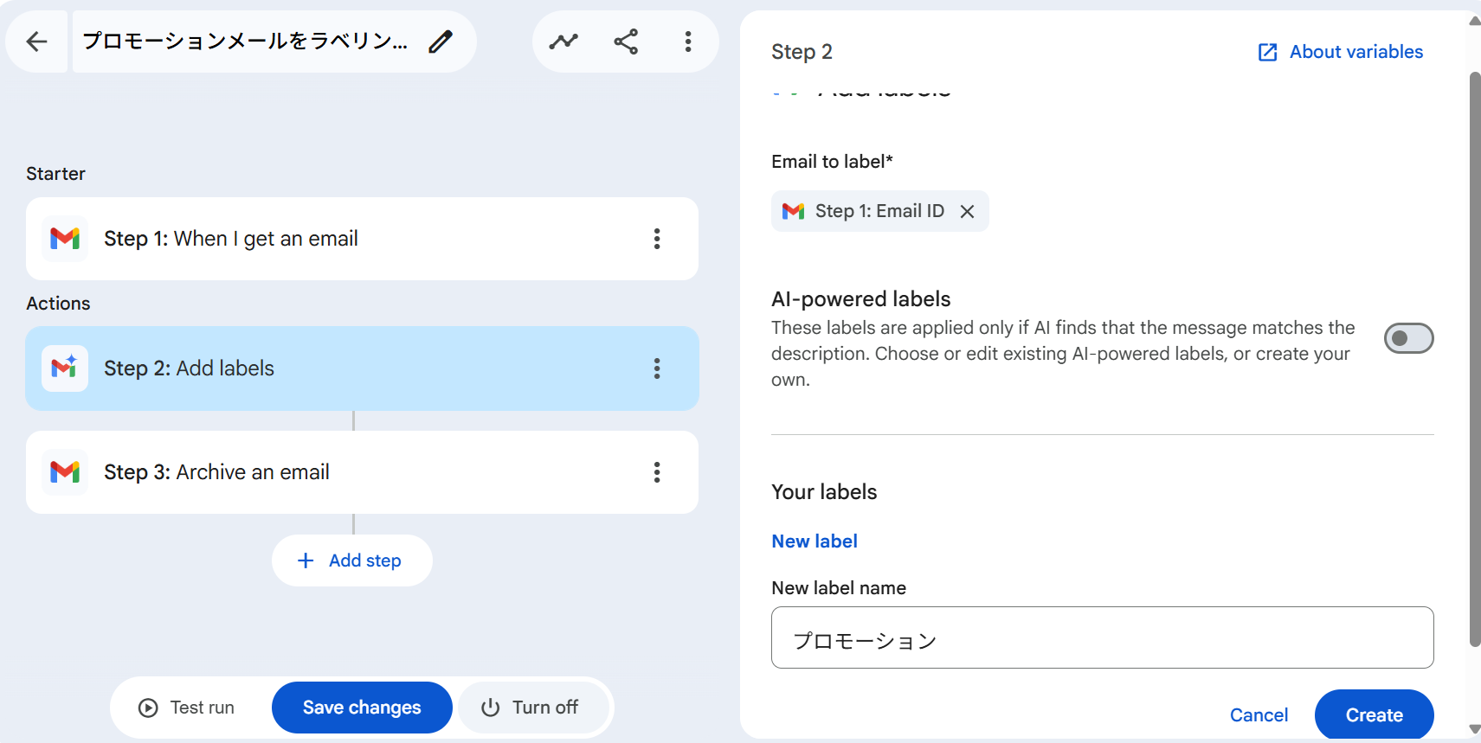Viewport: 1481px width, 743px height.
Task: Click the pencil icon to rename flow
Action: point(441,42)
